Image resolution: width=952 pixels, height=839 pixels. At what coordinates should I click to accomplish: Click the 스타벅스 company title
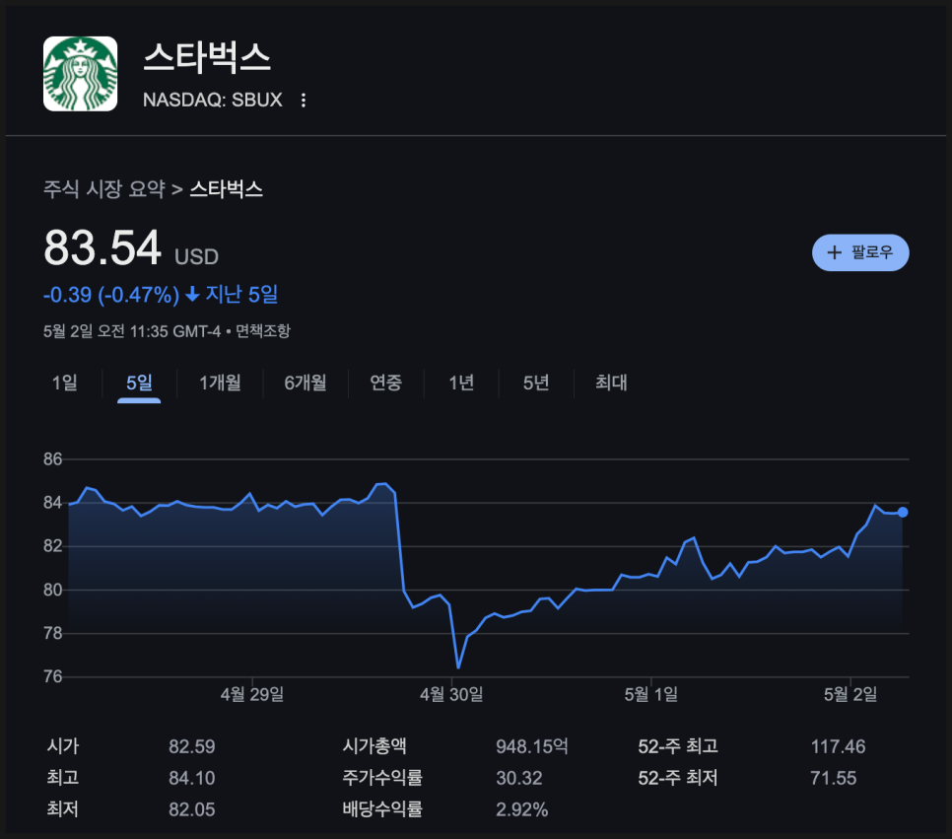tap(207, 58)
